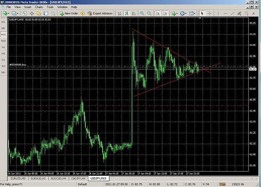Select the USDJPY,M15 chart tab
Image resolution: width=261 pixels, height=187 pixels.
click(x=99, y=179)
